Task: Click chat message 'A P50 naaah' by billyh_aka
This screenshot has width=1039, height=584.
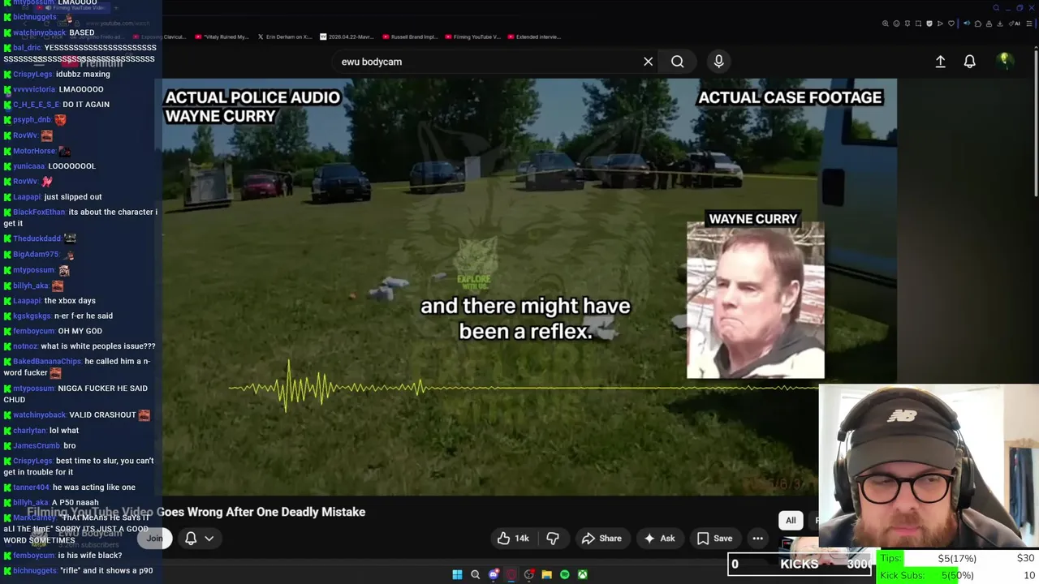Action: tap(75, 503)
